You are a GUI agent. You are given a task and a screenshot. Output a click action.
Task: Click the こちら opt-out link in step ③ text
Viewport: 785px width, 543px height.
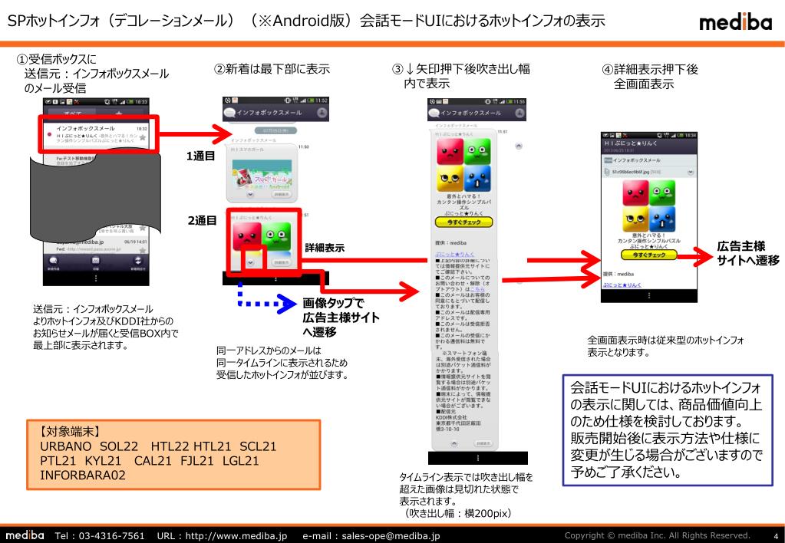[x=477, y=289]
